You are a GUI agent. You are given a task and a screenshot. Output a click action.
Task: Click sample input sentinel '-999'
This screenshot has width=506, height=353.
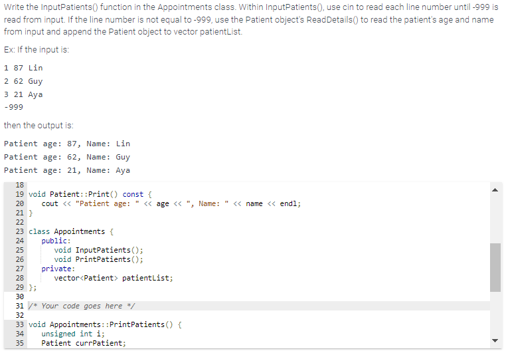tap(13, 107)
